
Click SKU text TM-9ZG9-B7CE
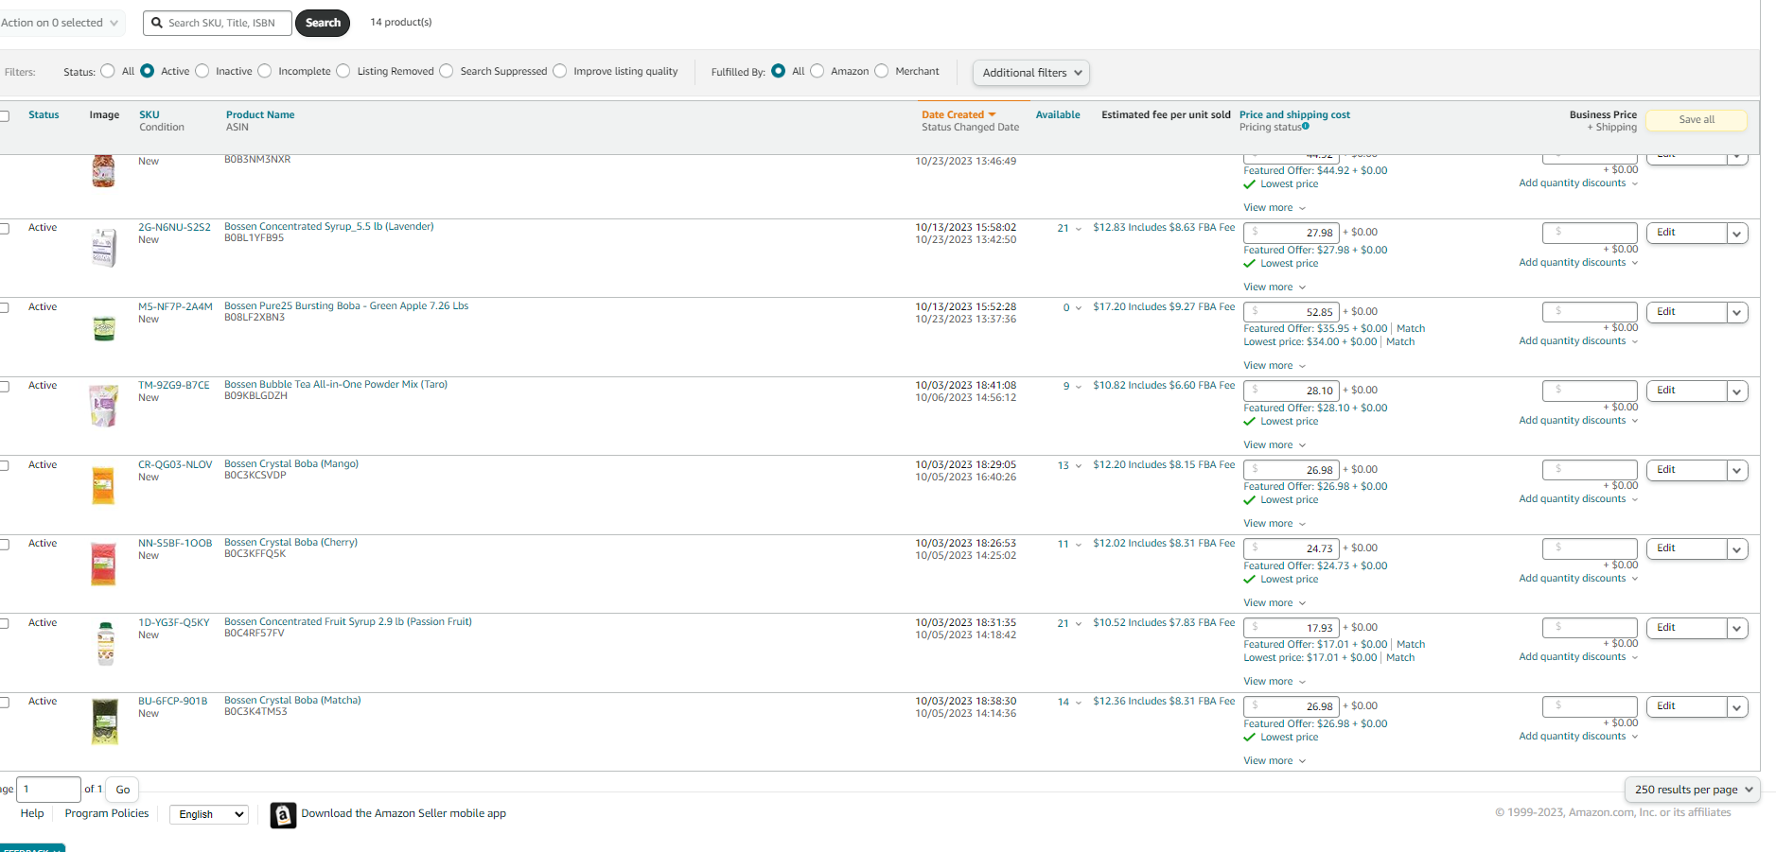tap(174, 385)
